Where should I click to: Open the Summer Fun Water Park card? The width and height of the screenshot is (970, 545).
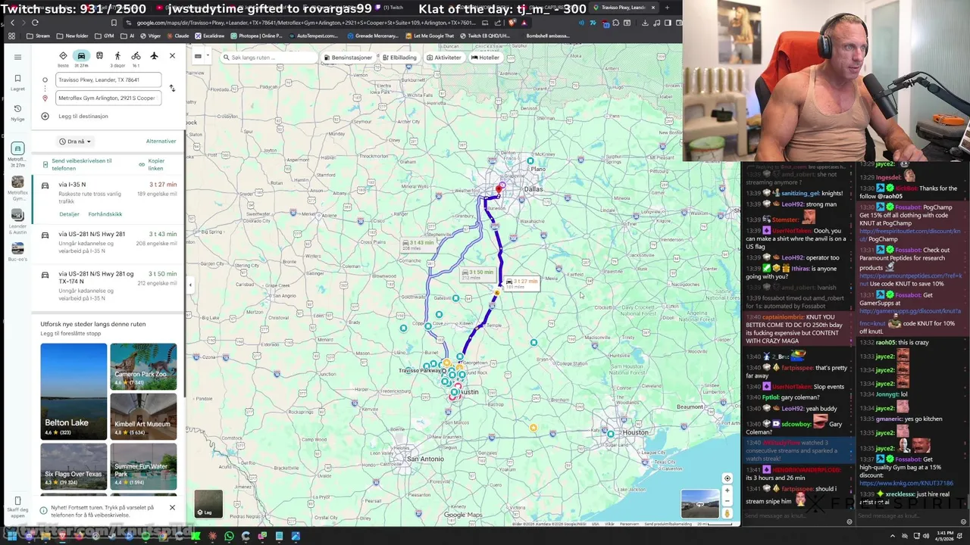[143, 466]
